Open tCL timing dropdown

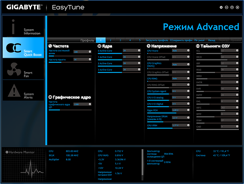click(x=237, y=50)
